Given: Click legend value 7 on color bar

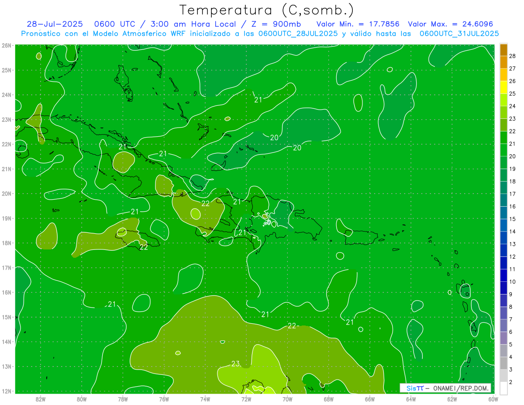Looking at the screenshot, I should click(511, 319).
